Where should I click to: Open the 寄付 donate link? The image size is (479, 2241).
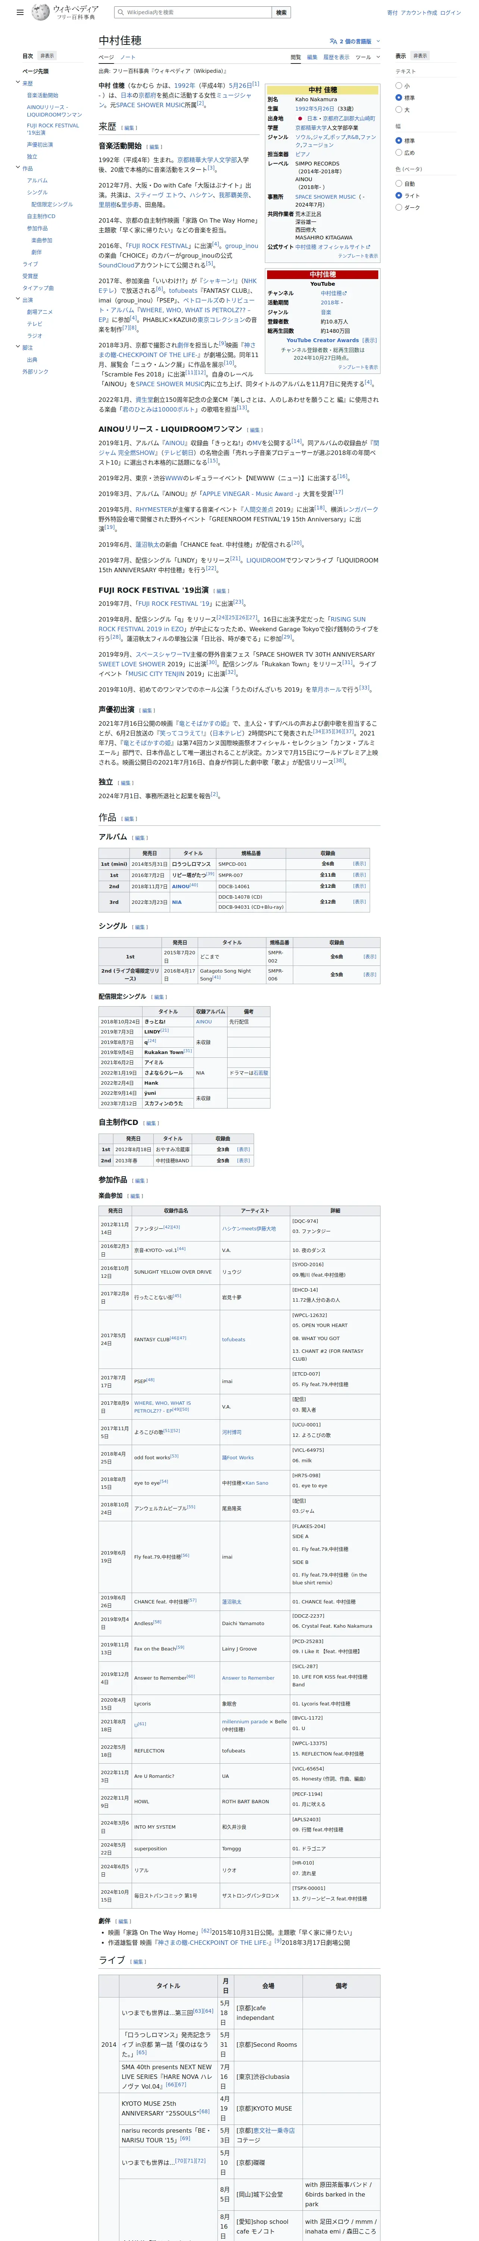pyautogui.click(x=392, y=12)
